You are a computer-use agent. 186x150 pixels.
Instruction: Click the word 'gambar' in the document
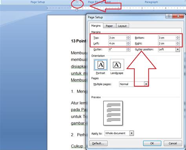pyautogui.click(x=78, y=123)
